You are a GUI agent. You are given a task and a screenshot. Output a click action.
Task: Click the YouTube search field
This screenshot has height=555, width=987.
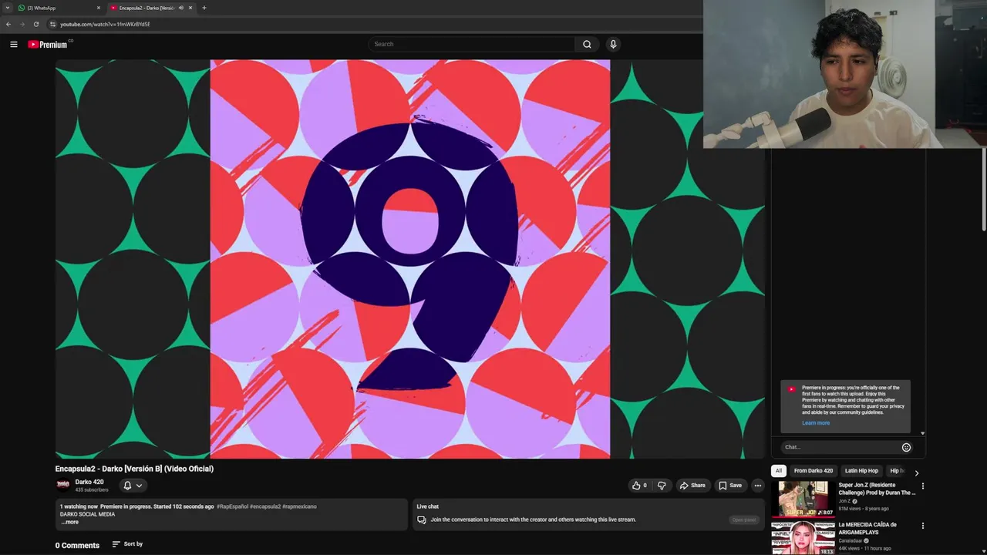click(471, 44)
